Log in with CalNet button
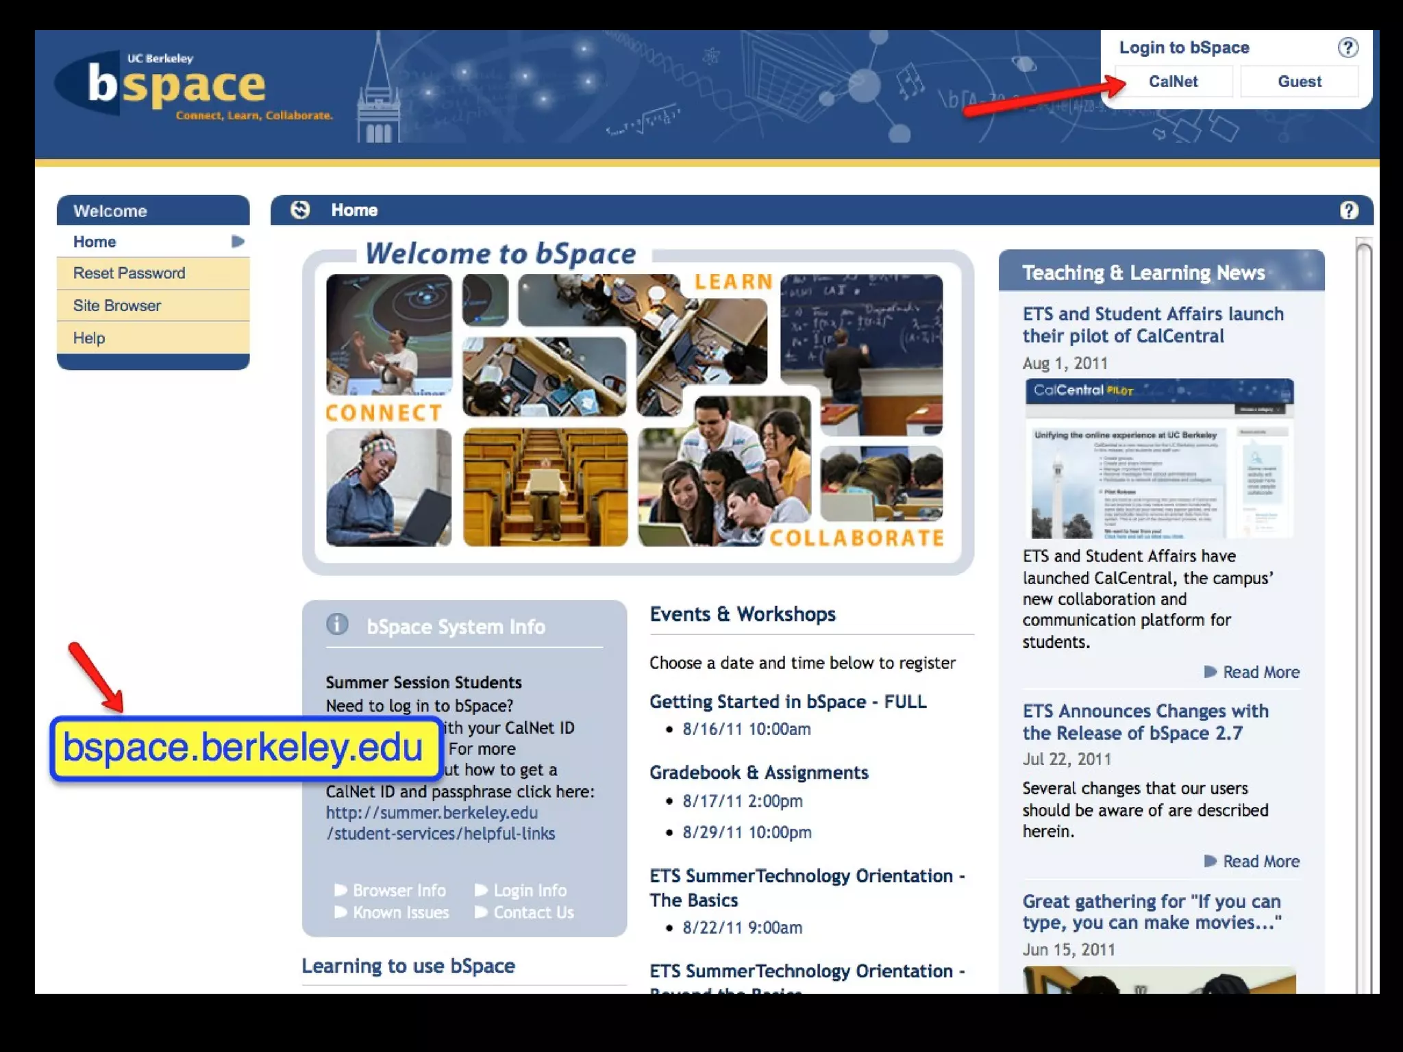 [x=1172, y=82]
